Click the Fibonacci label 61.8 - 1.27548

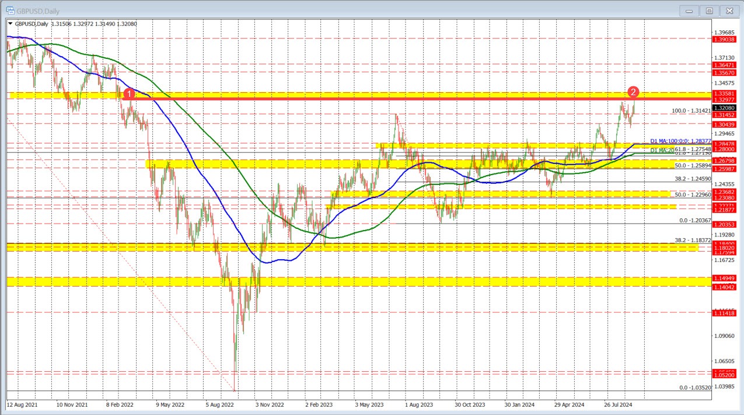pyautogui.click(x=694, y=149)
